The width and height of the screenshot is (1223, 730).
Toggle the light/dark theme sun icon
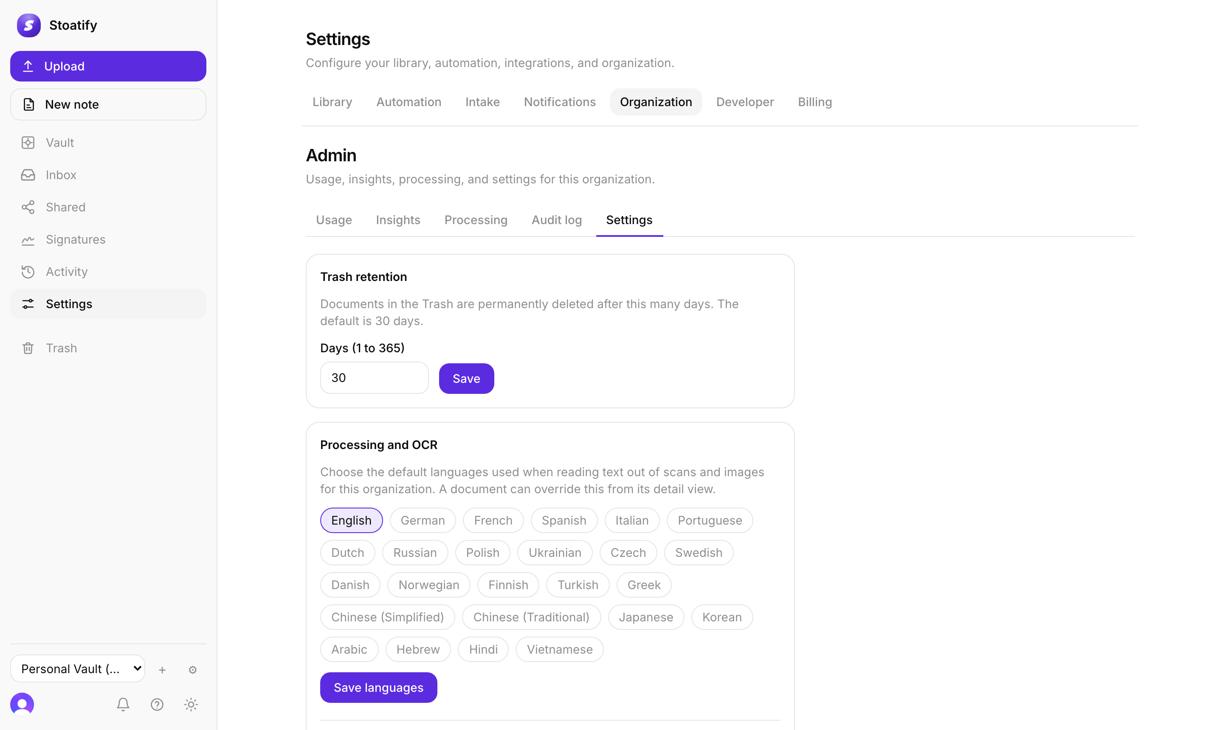pyautogui.click(x=191, y=705)
